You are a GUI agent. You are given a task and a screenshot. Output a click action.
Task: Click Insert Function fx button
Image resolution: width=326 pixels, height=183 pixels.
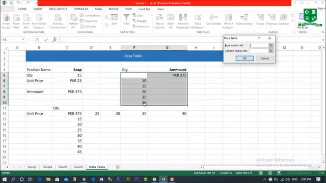click(55, 40)
